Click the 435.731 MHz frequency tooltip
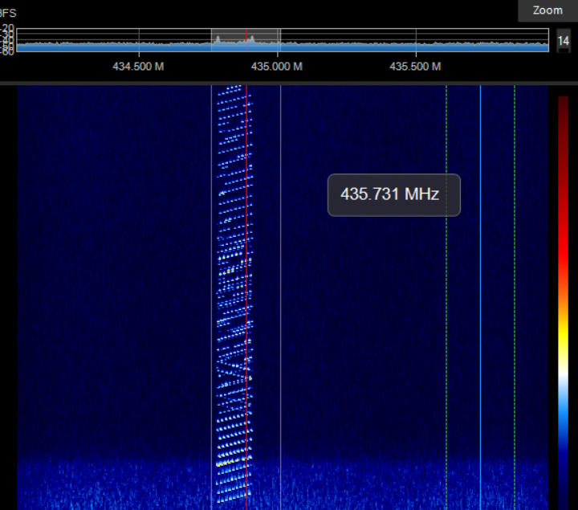Screen dimensions: 578x510 click(393, 194)
